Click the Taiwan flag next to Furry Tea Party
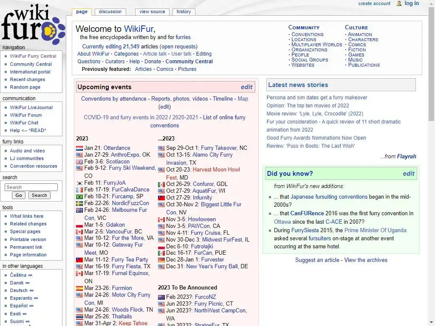The width and height of the screenshot is (435, 326). 79,260
